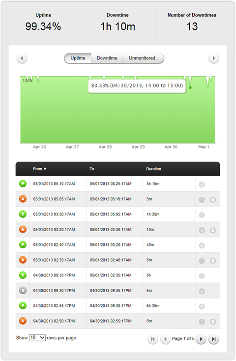Click paused status icon for 09:30:17PM row
This screenshot has height=361, width=236.
23,290
